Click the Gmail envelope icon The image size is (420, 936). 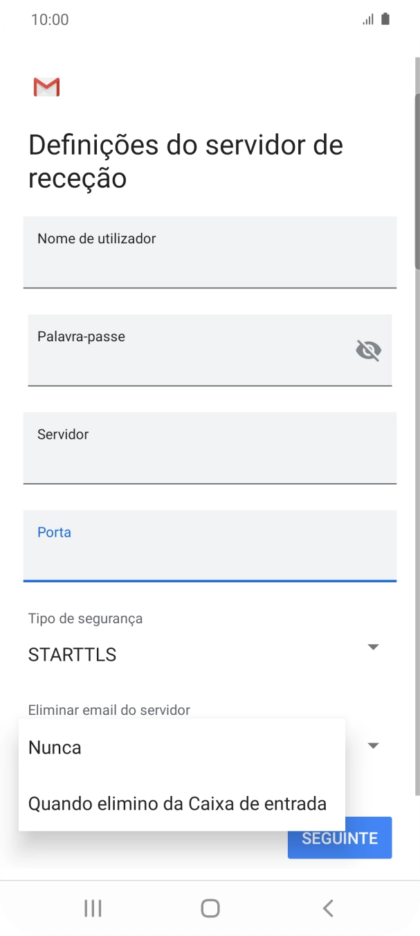(x=46, y=87)
